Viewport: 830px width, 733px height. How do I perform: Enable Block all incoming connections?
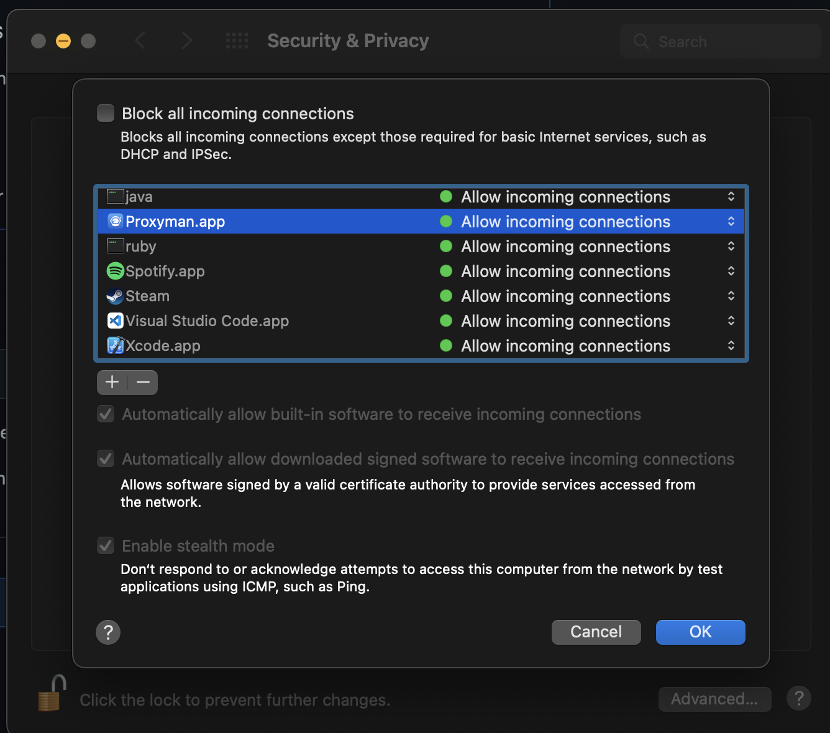[106, 113]
